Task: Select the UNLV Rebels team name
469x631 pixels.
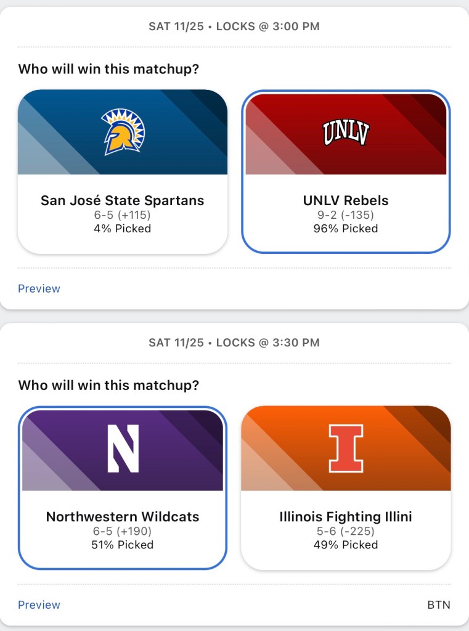Action: (x=346, y=200)
